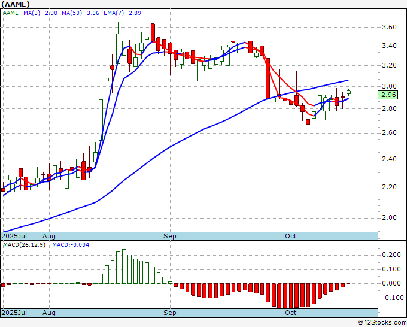The height and width of the screenshot is (327, 407).
Task: Select the EMA(7) legend label
Action: pyautogui.click(x=114, y=13)
